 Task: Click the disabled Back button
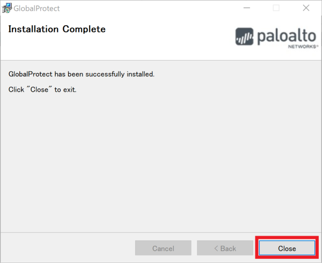pos(225,249)
